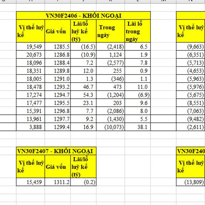Select the cell with value 18,096

[30, 63]
